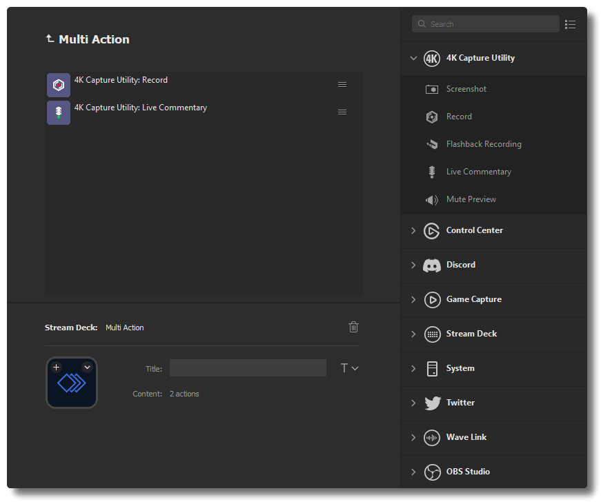Select the Mute Preview speaker icon
The width and height of the screenshot is (601, 502).
(432, 200)
